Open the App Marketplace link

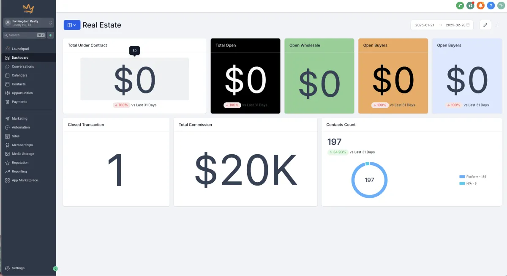click(25, 180)
